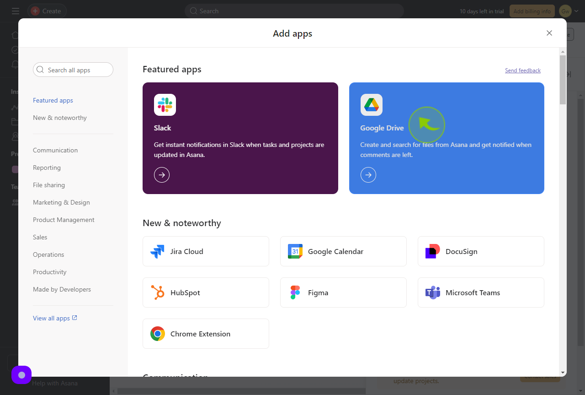Select Communication category
The image size is (585, 395).
[55, 150]
